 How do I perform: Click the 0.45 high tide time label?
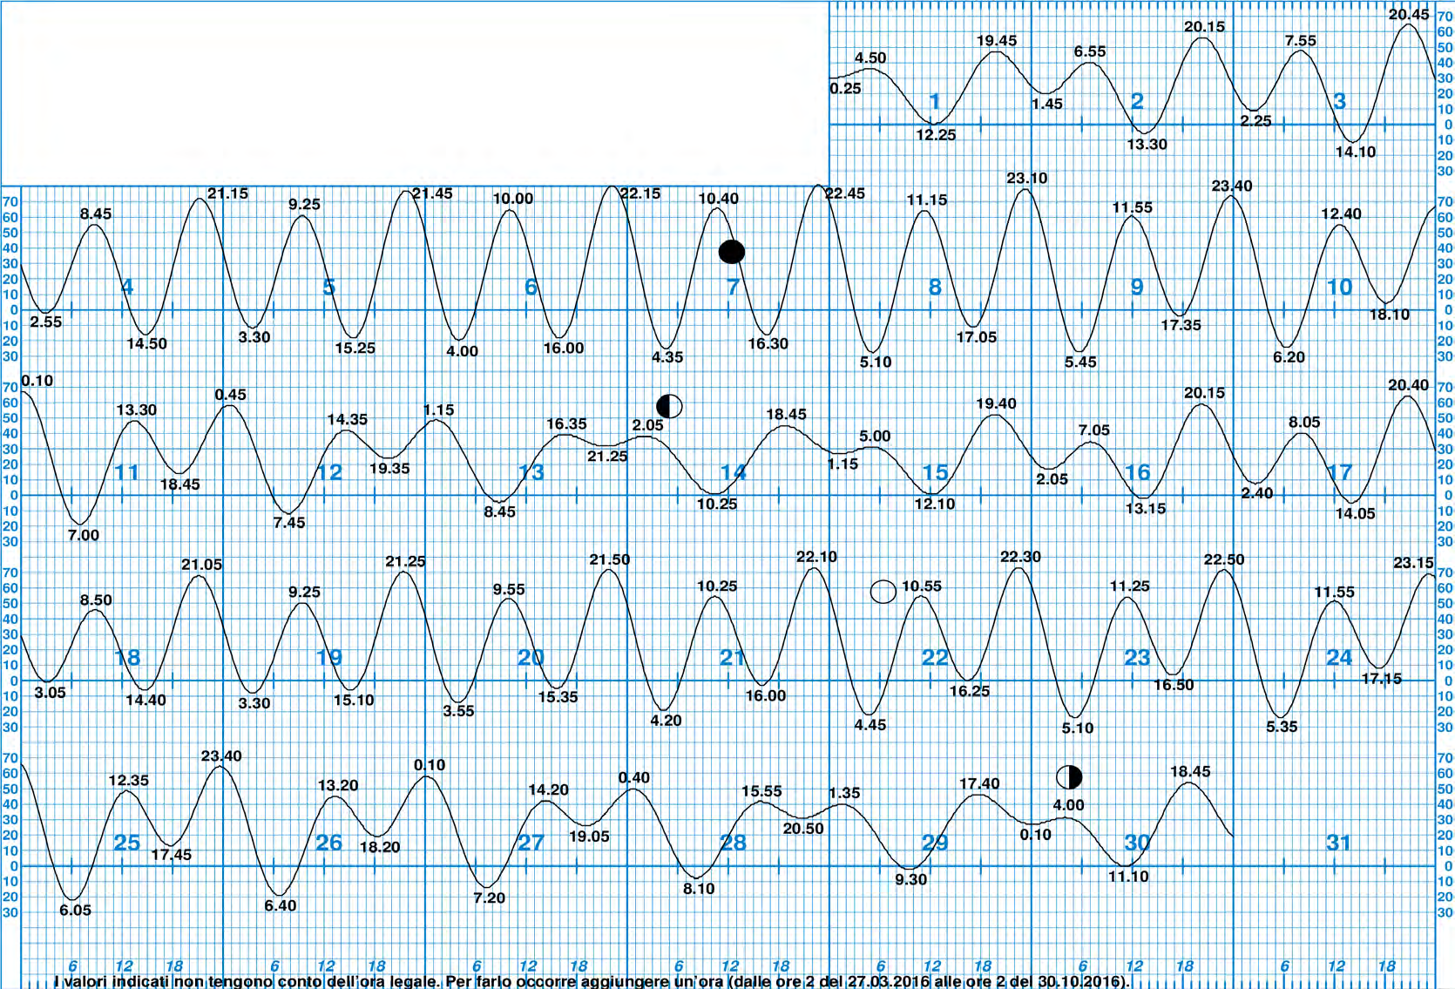click(x=231, y=395)
